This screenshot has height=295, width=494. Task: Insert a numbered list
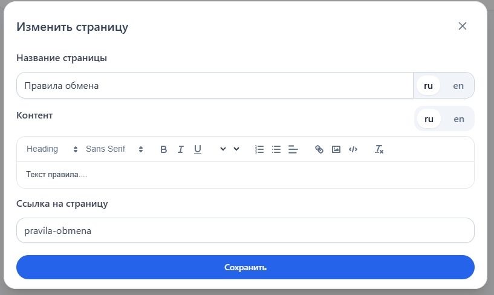[x=259, y=149]
